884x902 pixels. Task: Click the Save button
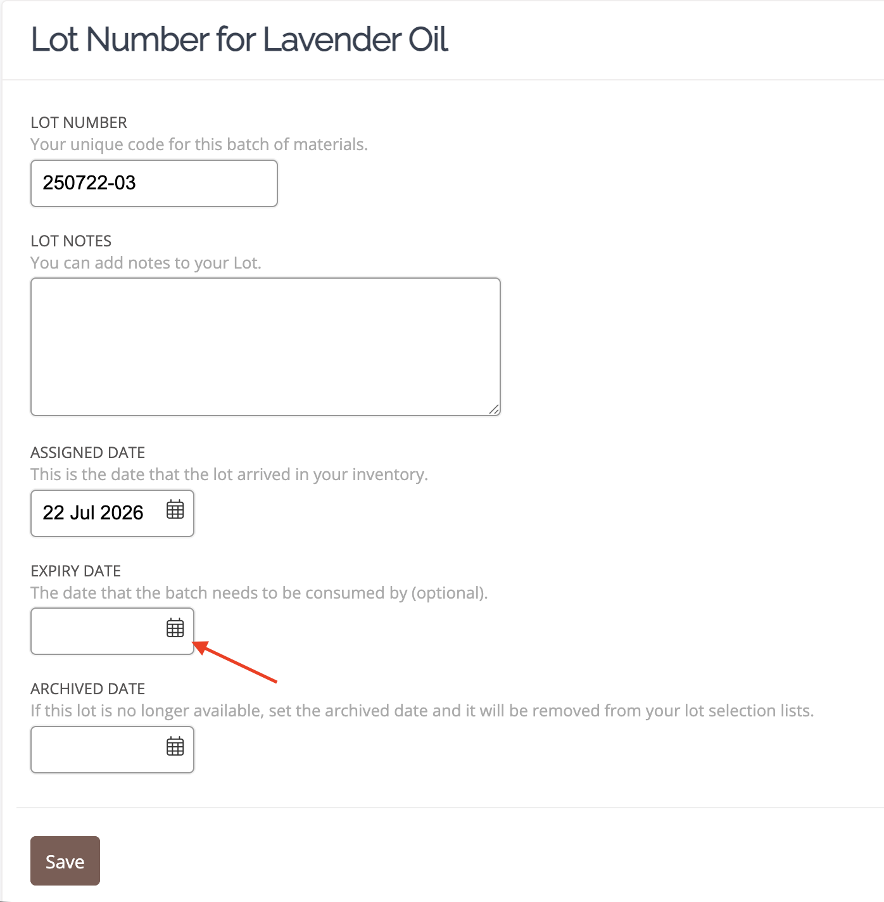pos(65,861)
